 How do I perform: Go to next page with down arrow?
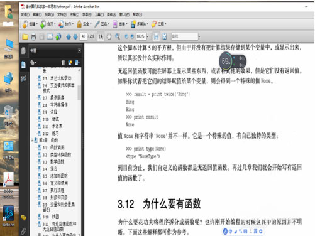[x=75, y=37]
